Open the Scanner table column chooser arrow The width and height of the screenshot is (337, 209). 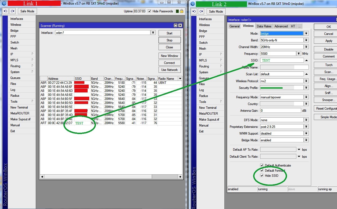[180, 79]
